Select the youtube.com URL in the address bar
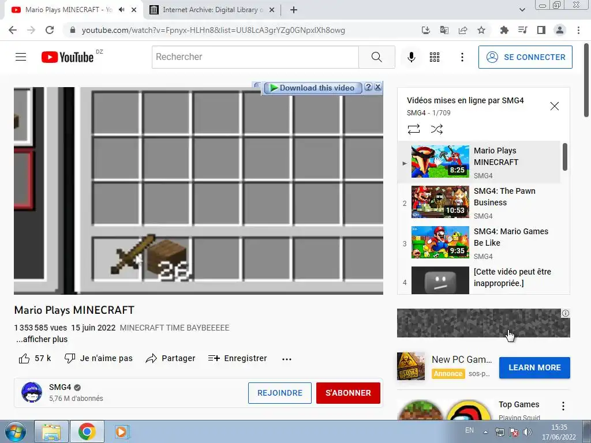Viewport: 591px width, 443px height. point(213,30)
